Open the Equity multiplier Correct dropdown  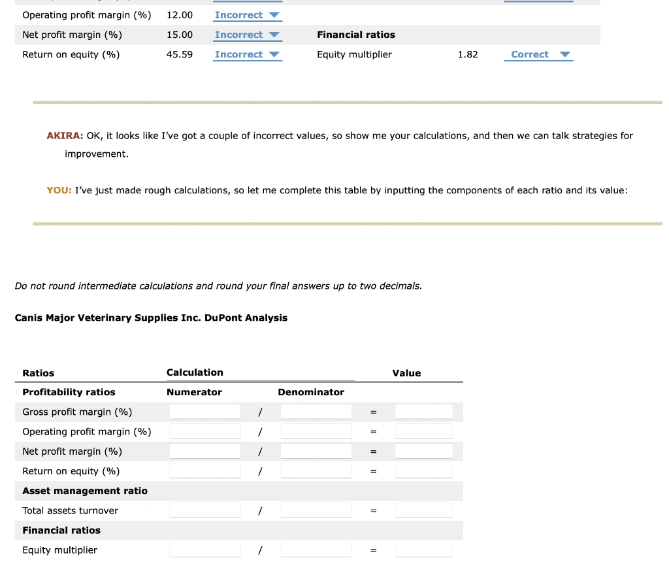[538, 55]
